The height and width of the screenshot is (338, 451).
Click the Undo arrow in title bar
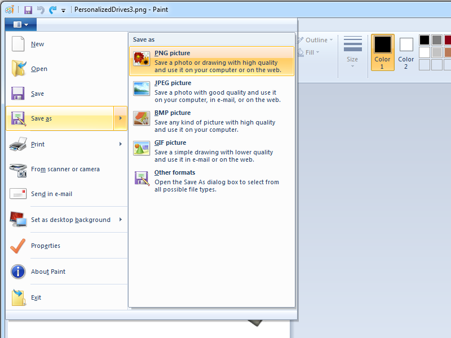(40, 10)
